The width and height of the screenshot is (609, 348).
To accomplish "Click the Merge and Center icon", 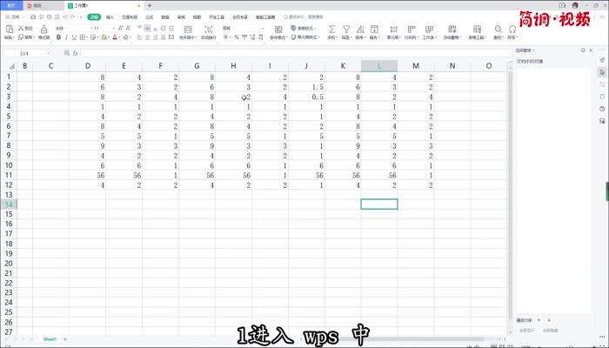I will (188, 29).
